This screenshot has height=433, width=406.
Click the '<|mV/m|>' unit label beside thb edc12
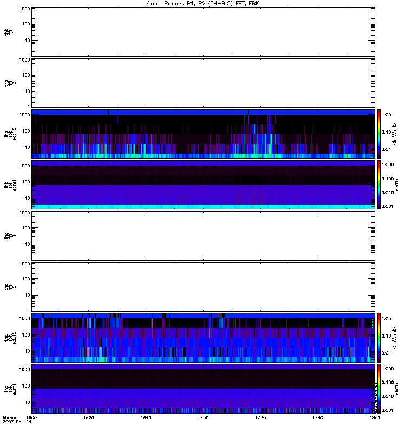click(x=394, y=134)
